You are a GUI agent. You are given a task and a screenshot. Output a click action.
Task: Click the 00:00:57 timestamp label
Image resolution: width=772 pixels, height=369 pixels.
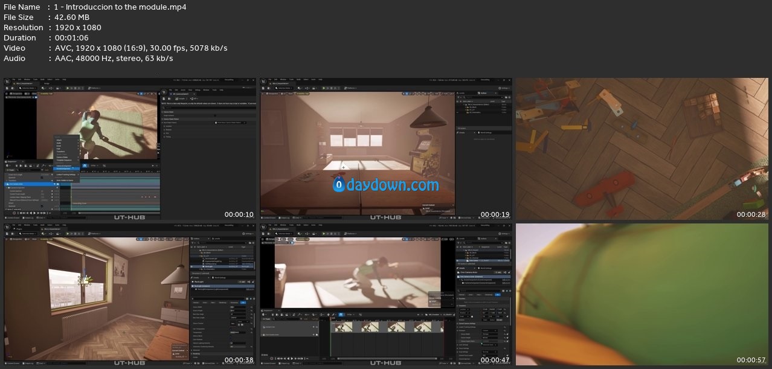click(751, 361)
